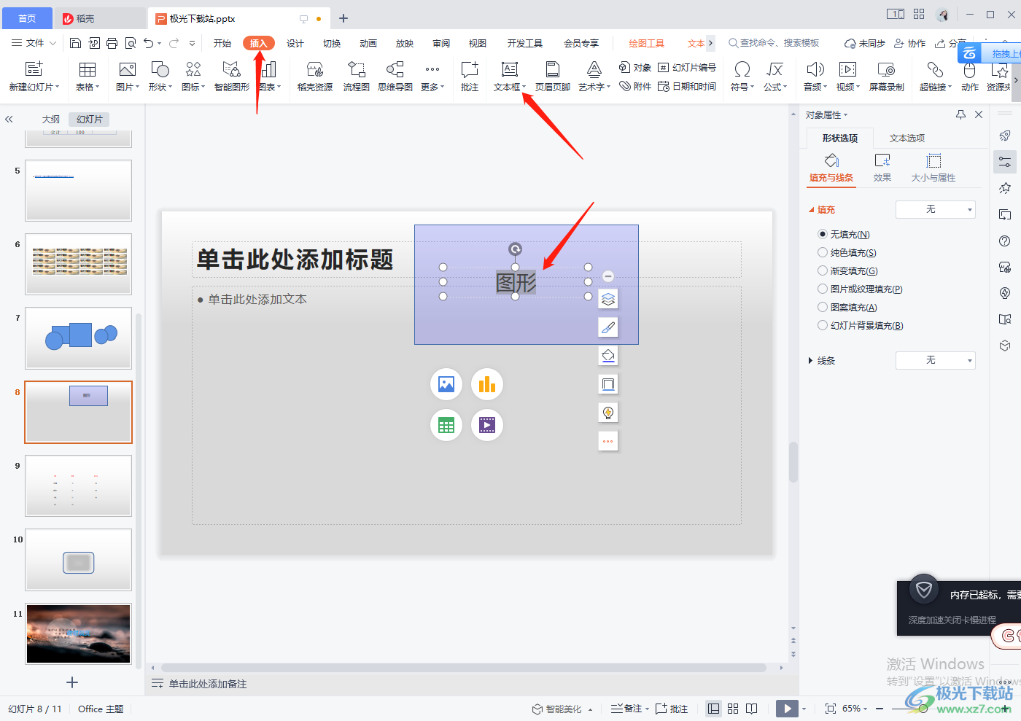This screenshot has height=721, width=1021.
Task: Click the zoom slider in status bar
Action: tap(923, 709)
